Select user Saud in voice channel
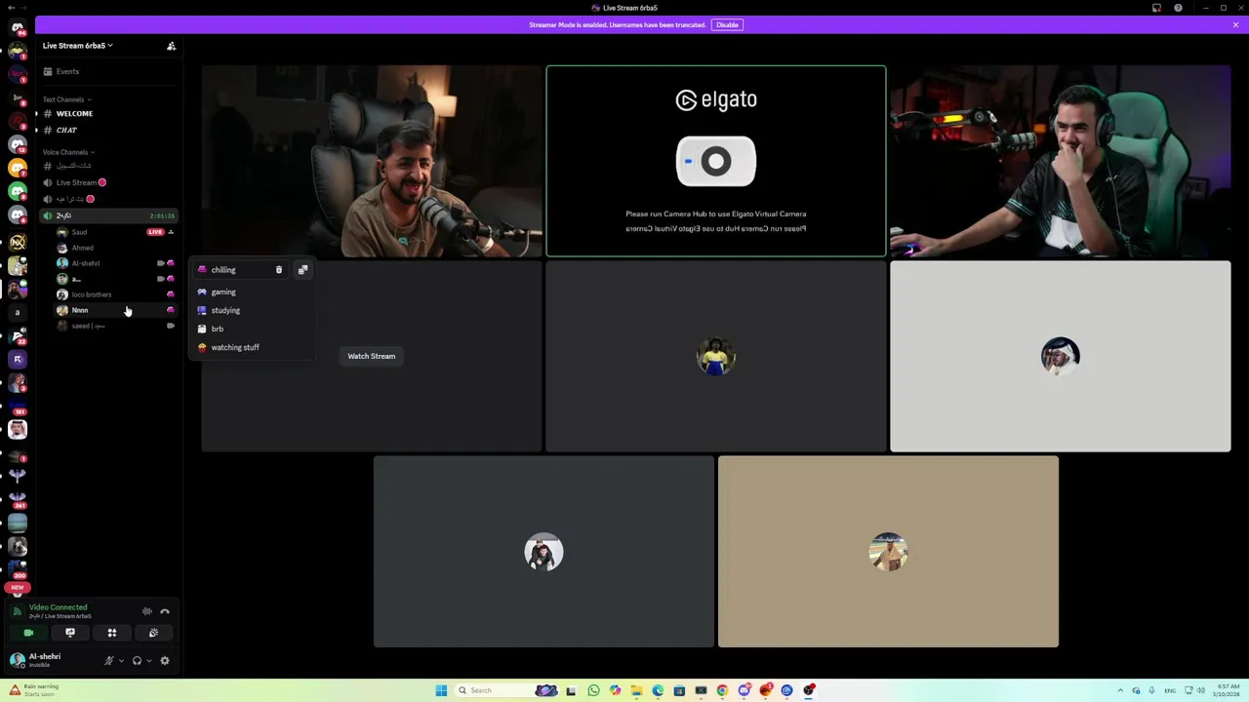 pyautogui.click(x=113, y=232)
